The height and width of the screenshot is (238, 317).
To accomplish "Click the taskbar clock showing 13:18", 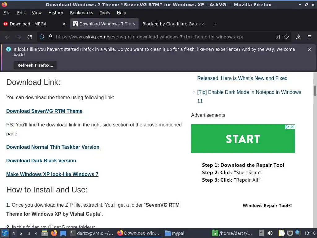I will [310, 233].
